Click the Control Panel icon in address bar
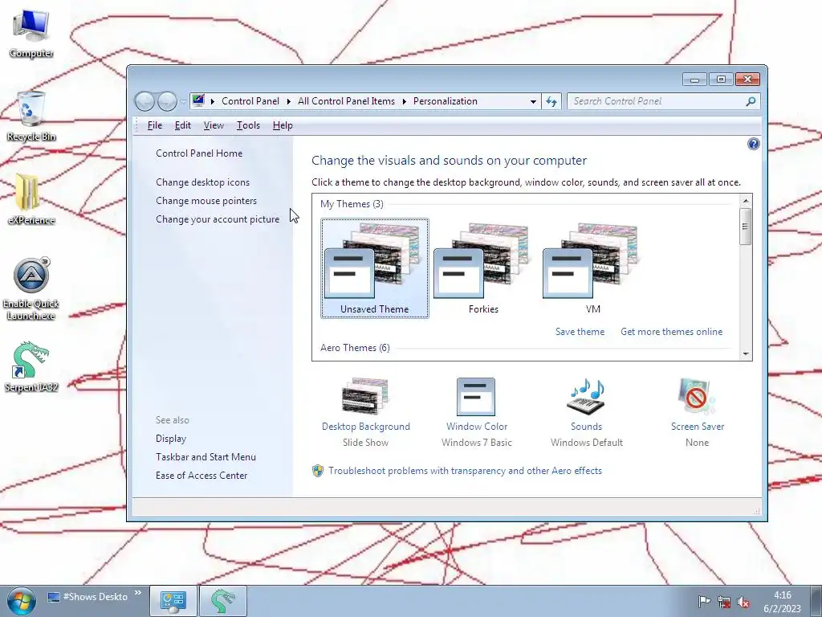The width and height of the screenshot is (822, 617). click(x=198, y=100)
